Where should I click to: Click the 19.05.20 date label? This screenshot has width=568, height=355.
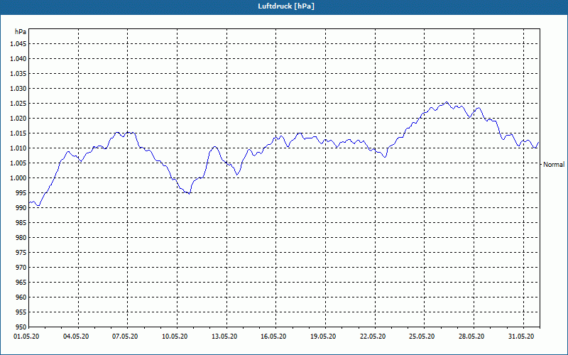click(x=323, y=337)
